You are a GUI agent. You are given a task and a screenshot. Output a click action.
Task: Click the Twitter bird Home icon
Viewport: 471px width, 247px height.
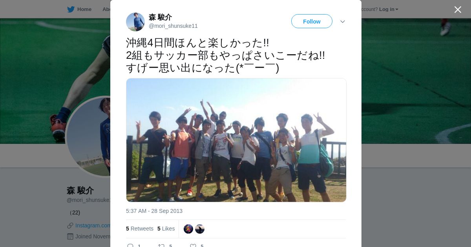tap(71, 9)
